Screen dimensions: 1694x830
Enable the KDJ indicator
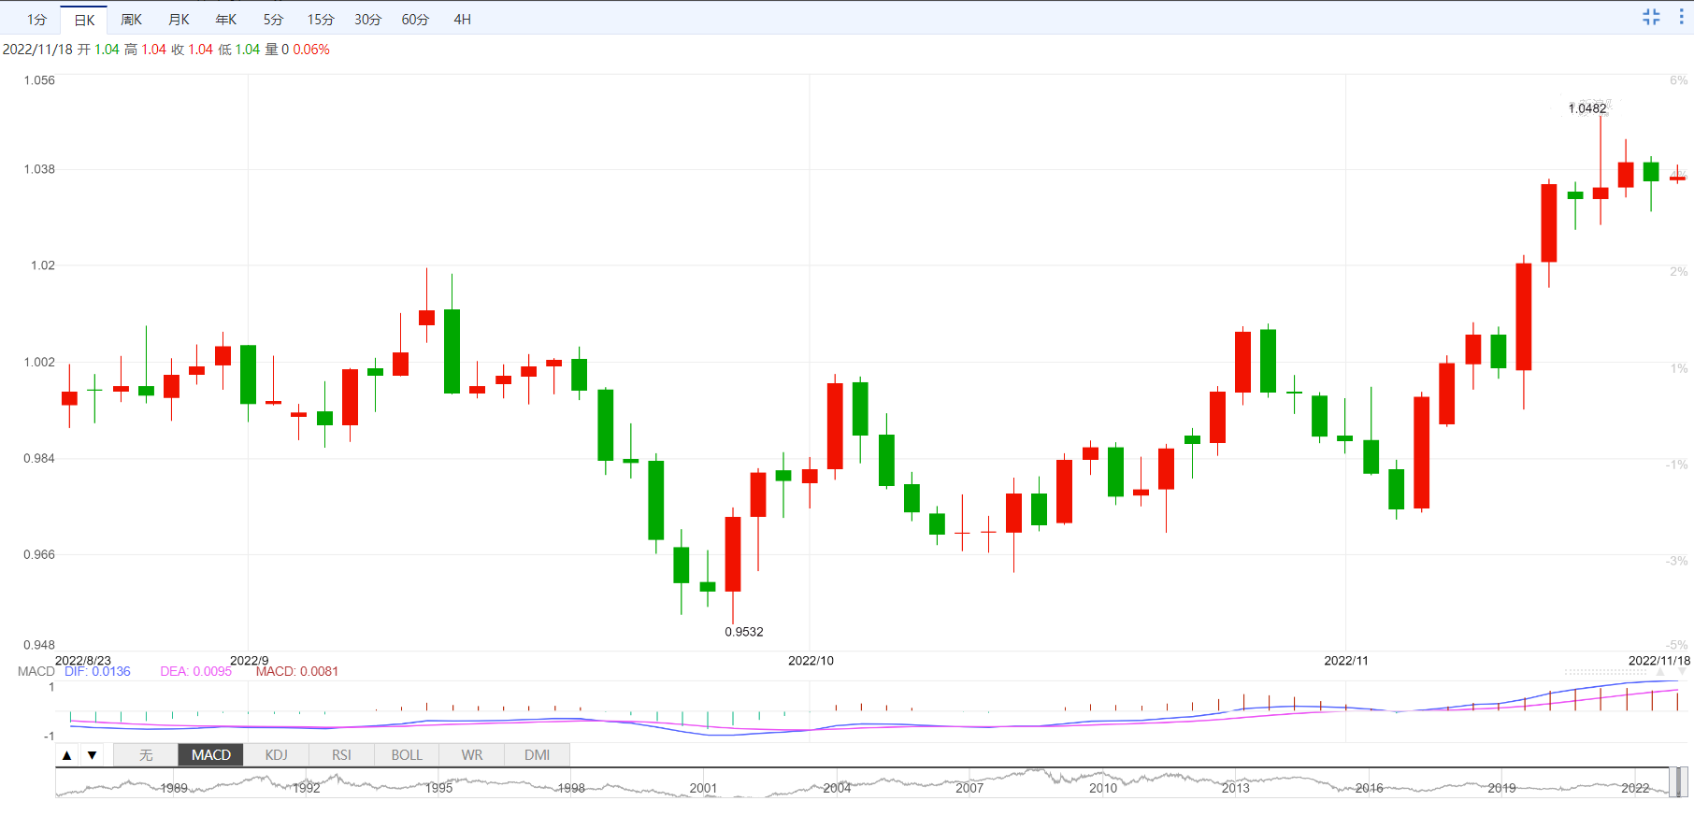tap(276, 755)
